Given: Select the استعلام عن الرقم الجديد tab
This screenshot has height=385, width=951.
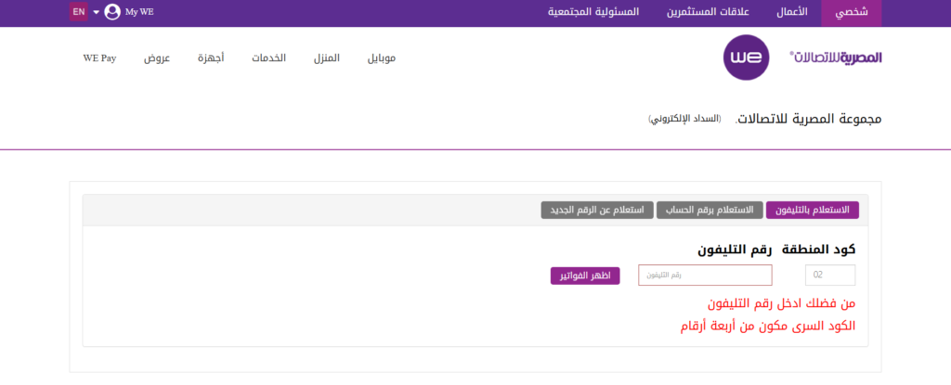Looking at the screenshot, I should click(597, 211).
